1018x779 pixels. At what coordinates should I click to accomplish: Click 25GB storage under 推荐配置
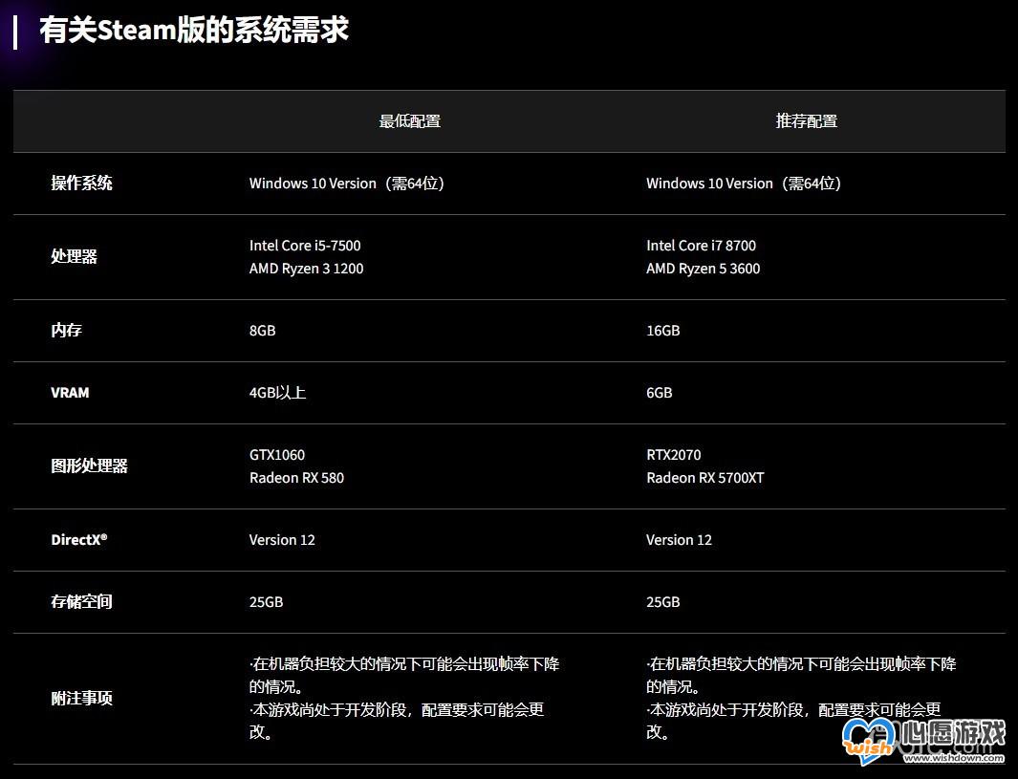coord(662,602)
